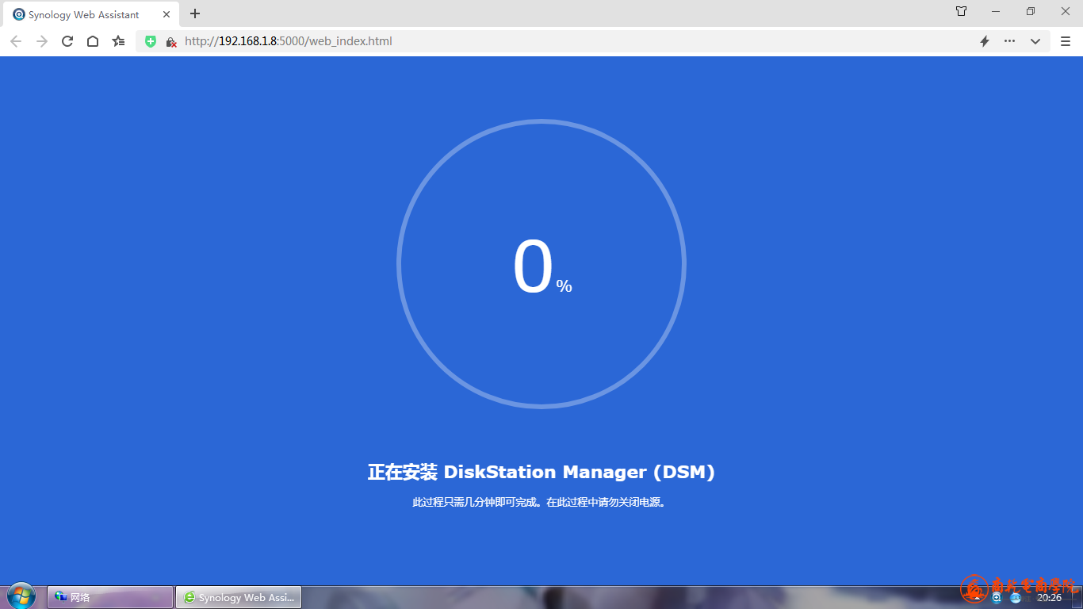Image resolution: width=1083 pixels, height=609 pixels.
Task: Select the Synology Web Assistant tab
Action: pos(83,14)
